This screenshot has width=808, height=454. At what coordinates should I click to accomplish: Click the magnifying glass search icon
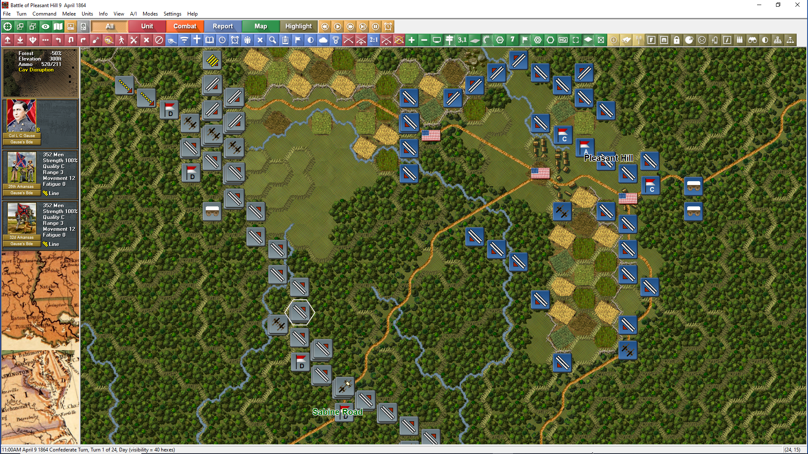point(273,40)
